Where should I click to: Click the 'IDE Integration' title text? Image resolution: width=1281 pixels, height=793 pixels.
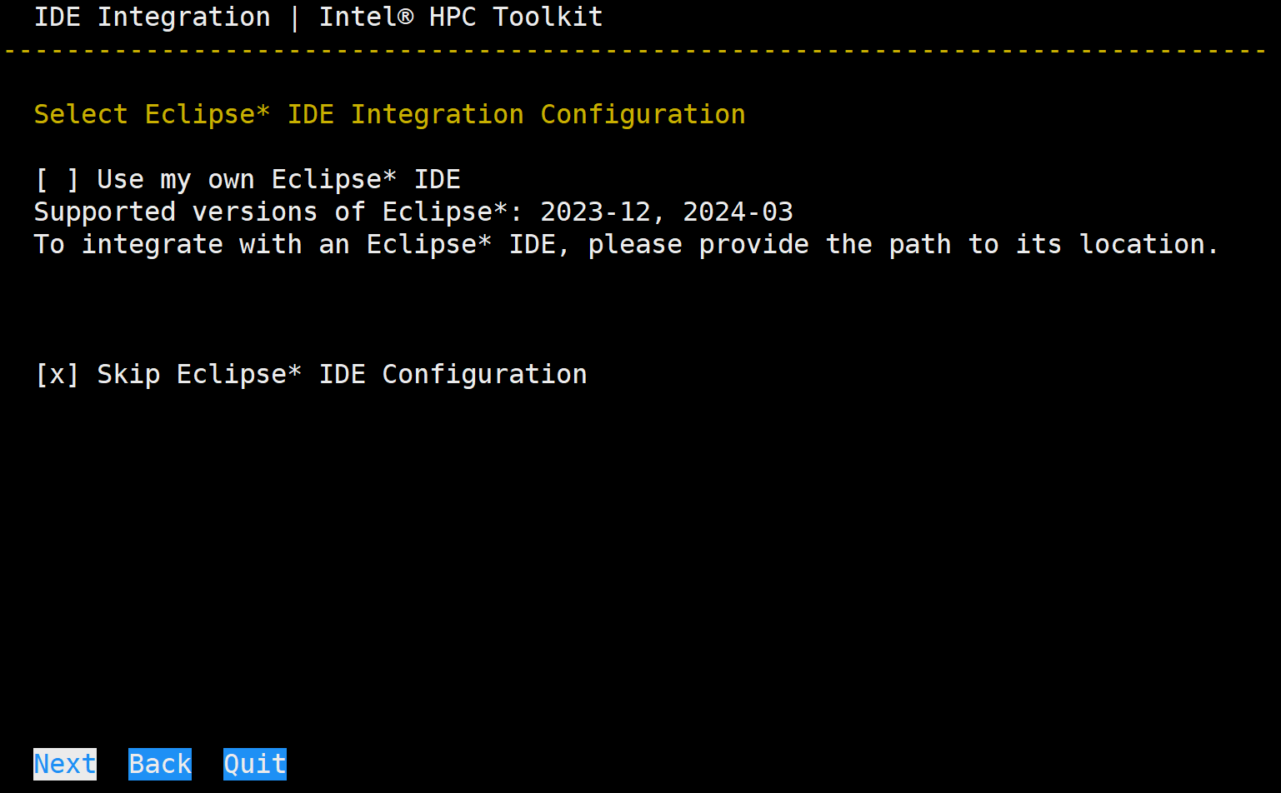153,17
